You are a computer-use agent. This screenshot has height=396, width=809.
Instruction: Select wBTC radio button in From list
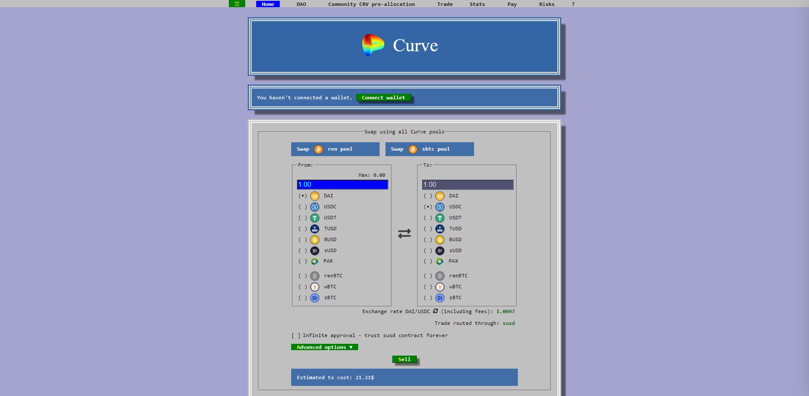click(303, 287)
